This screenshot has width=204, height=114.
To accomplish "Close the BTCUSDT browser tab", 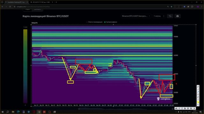I will (52, 2).
